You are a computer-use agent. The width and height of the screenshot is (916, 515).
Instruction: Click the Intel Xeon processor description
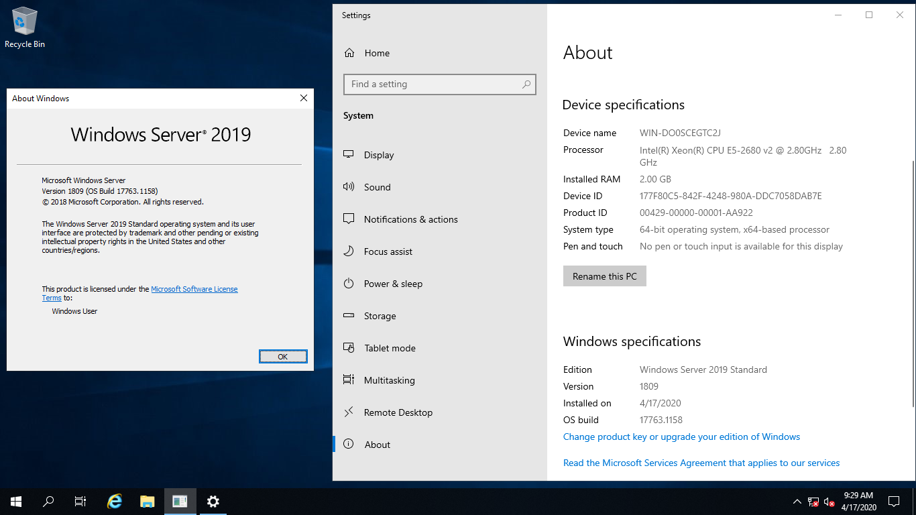point(743,156)
